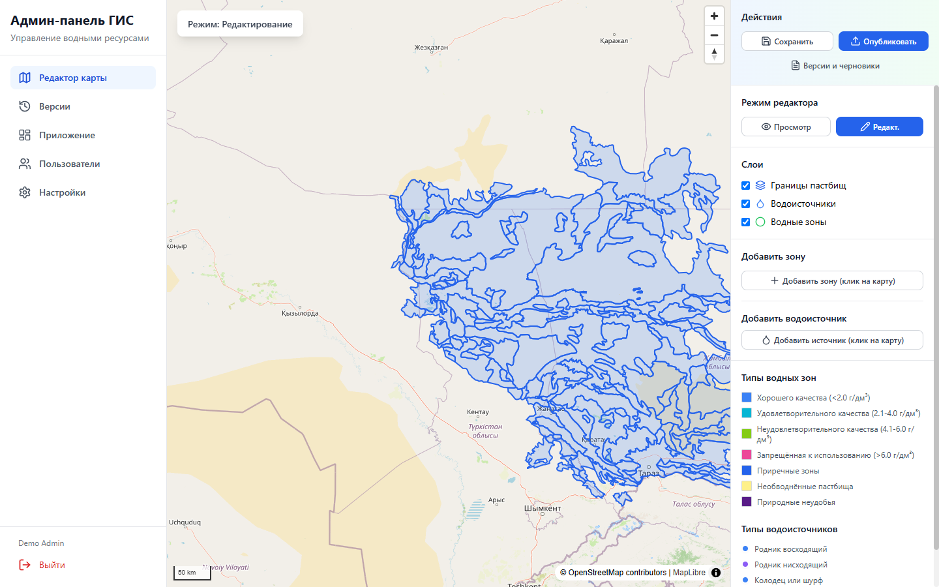This screenshot has height=587, width=939.
Task: Click Жезқазған city label on map
Action: [x=431, y=48]
